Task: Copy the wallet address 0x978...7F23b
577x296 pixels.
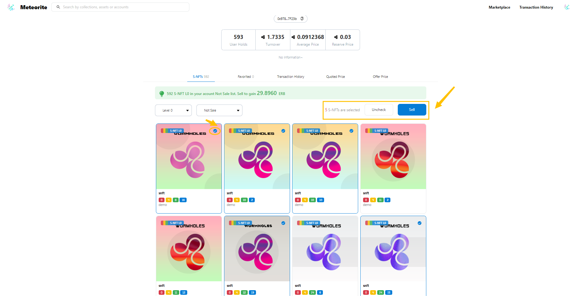Action: tap(302, 19)
